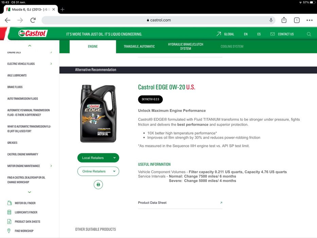Open Greases page
This screenshot has width=317, height=238.
coord(12,143)
